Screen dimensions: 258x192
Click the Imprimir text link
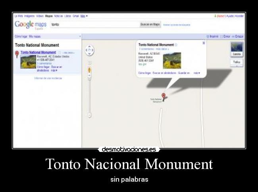[214, 36]
